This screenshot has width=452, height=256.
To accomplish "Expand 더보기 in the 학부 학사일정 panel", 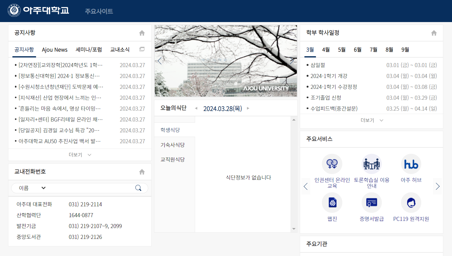I will pos(372,120).
